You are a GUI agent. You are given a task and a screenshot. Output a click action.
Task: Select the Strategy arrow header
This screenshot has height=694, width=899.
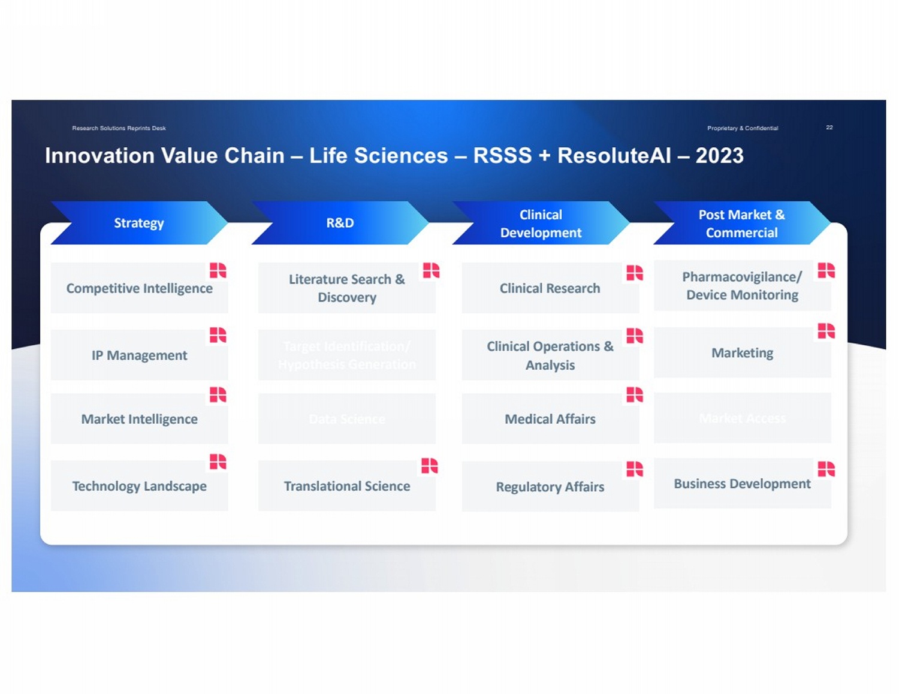139,223
